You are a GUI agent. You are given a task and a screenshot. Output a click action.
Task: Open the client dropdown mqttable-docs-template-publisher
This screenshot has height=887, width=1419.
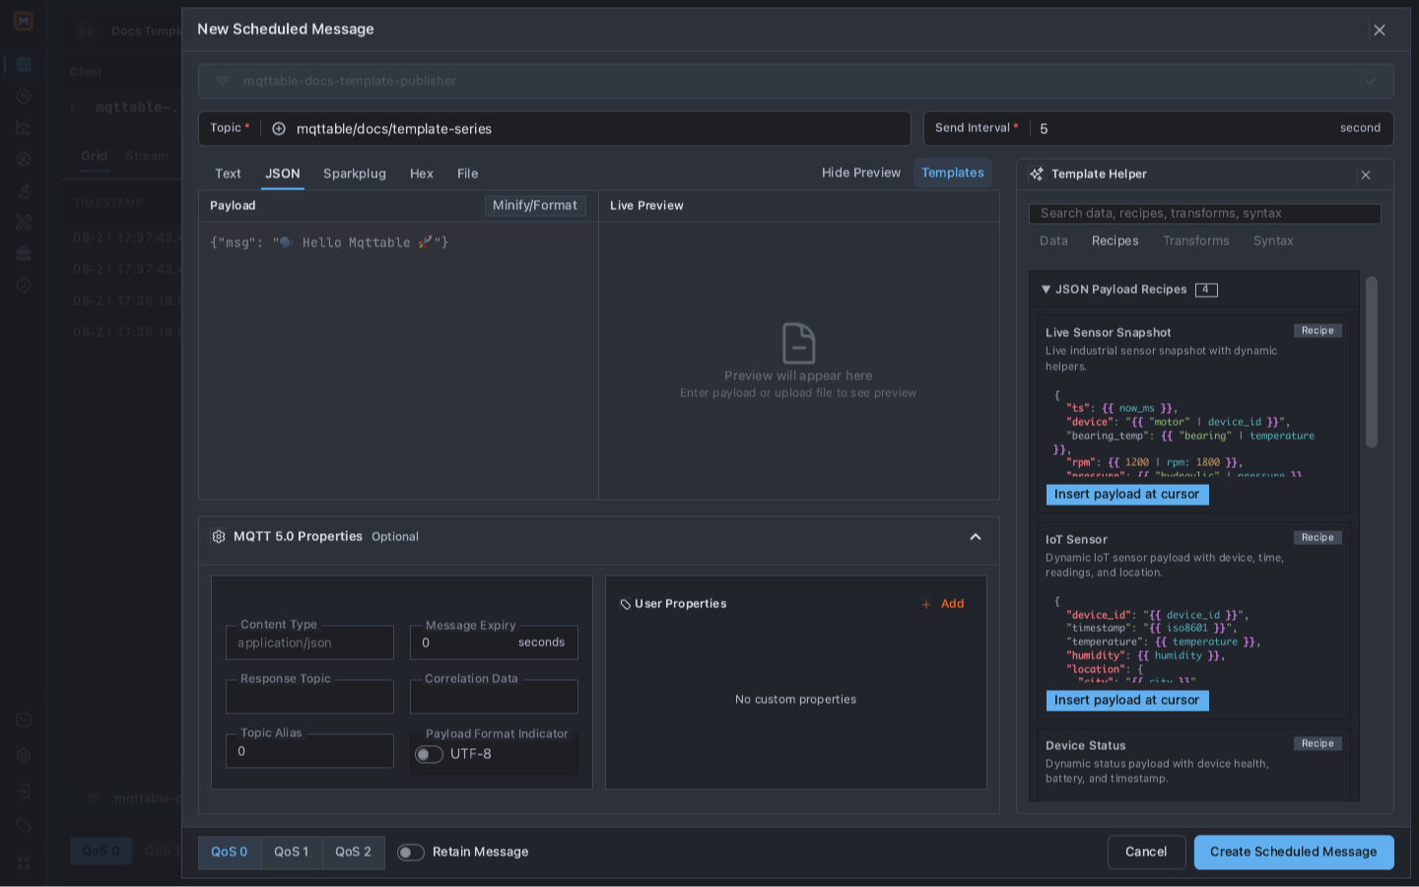pyautogui.click(x=796, y=82)
